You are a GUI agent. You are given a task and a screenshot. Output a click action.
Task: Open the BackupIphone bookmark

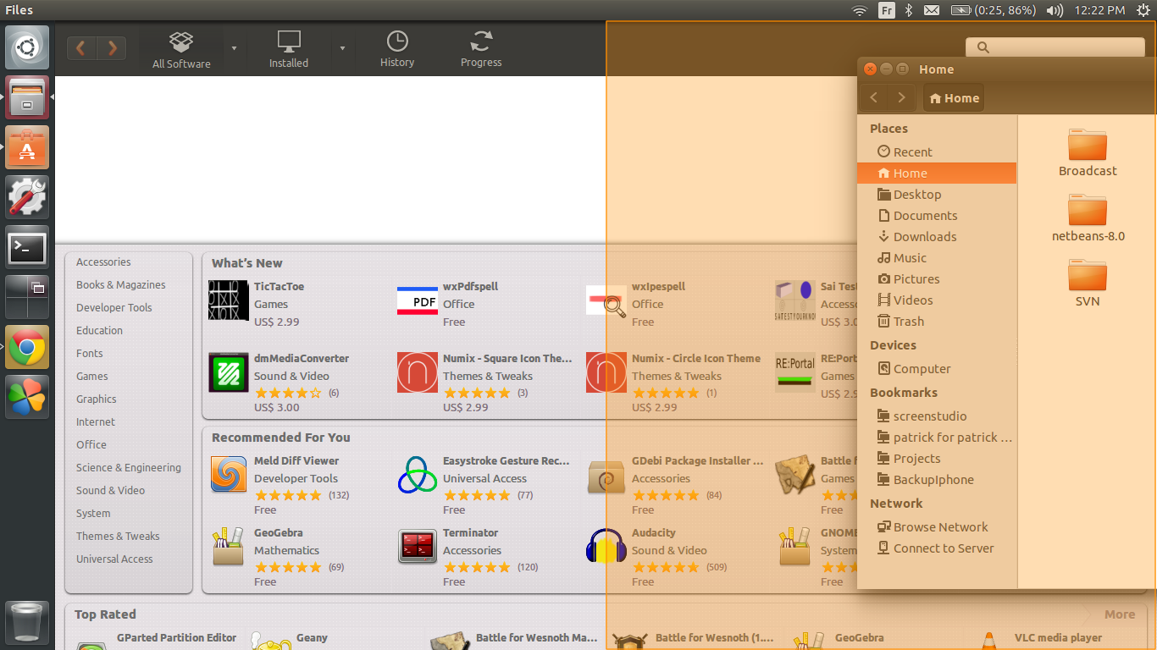937,480
